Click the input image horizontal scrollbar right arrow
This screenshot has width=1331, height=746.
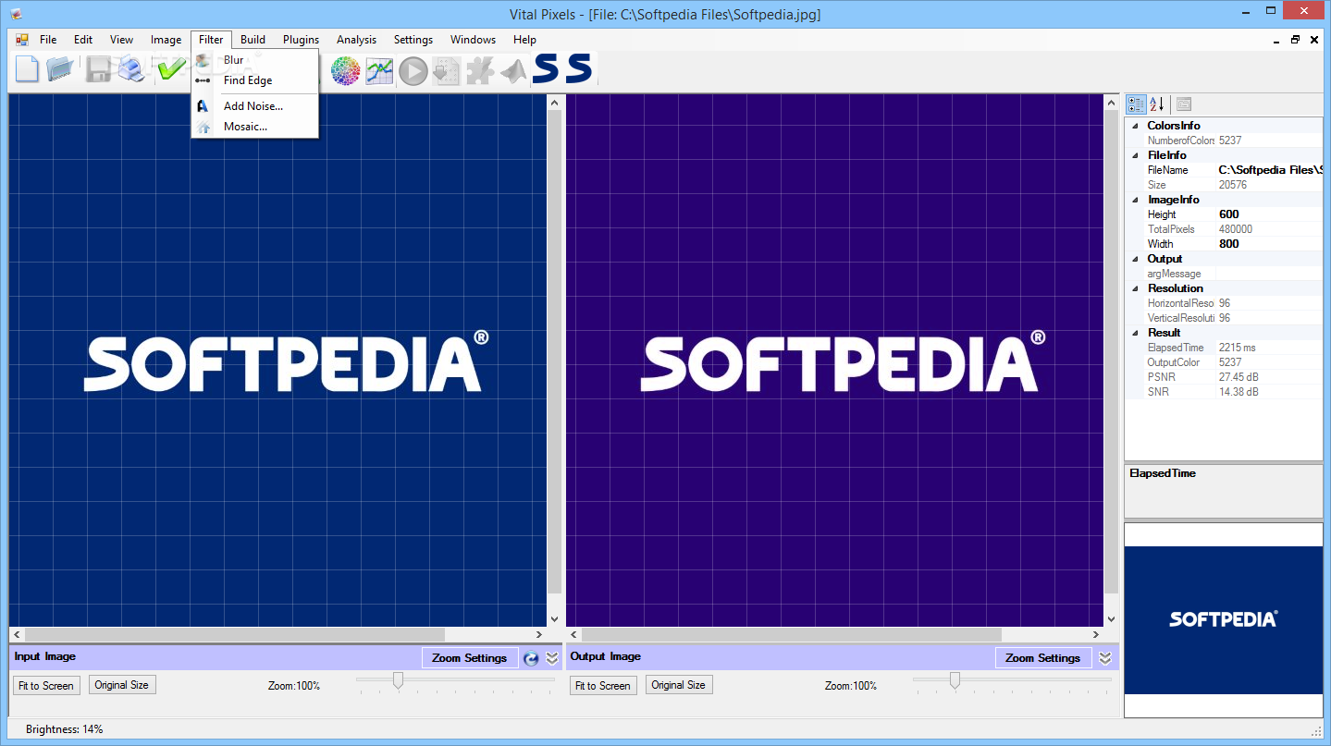point(539,635)
